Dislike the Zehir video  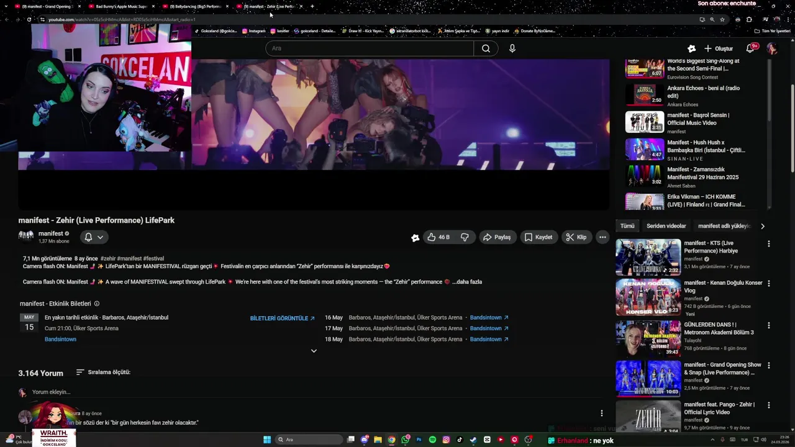point(465,237)
